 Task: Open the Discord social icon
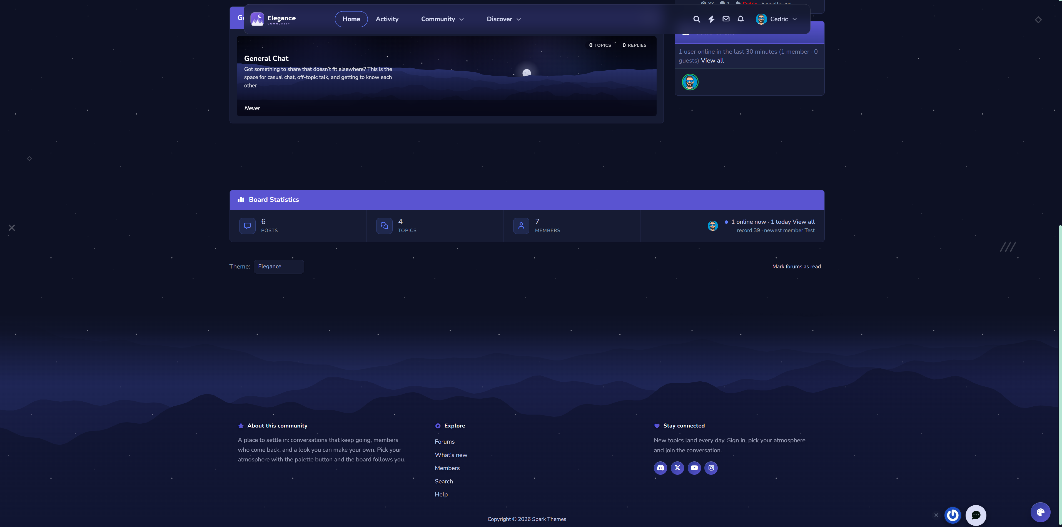[x=660, y=468]
